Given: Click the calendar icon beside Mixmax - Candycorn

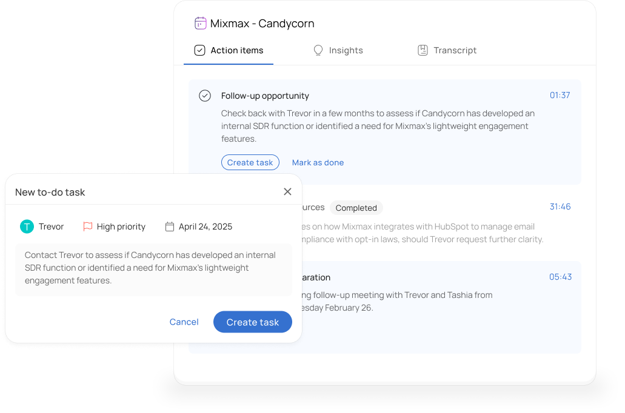Looking at the screenshot, I should pyautogui.click(x=201, y=24).
